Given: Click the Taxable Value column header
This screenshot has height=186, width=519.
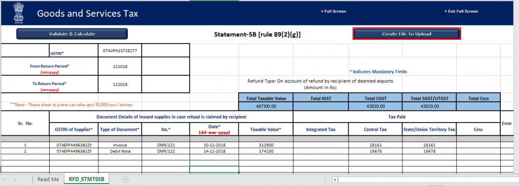Looking at the screenshot, I should 266,129.
